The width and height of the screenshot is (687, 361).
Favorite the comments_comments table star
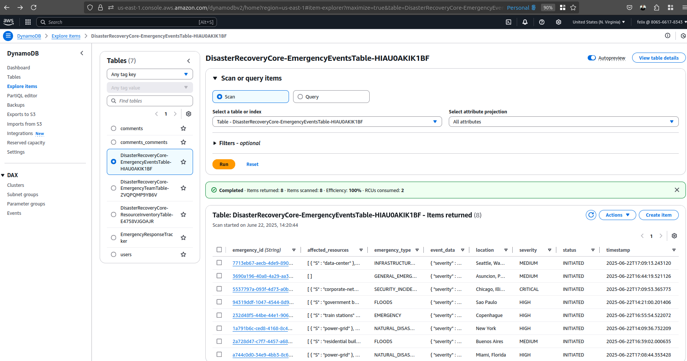click(x=183, y=142)
